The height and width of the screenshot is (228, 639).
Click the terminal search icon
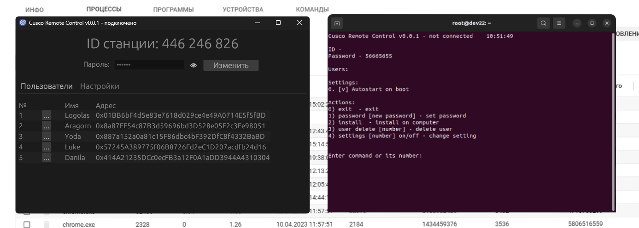click(x=544, y=23)
